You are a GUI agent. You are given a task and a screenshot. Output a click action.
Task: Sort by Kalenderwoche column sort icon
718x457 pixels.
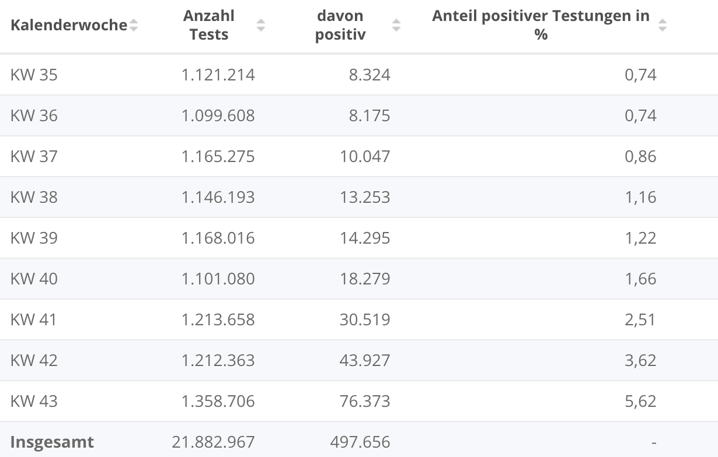pyautogui.click(x=134, y=25)
